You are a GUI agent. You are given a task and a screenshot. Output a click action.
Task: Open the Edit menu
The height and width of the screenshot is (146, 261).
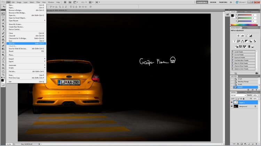pyautogui.click(x=13, y=2)
